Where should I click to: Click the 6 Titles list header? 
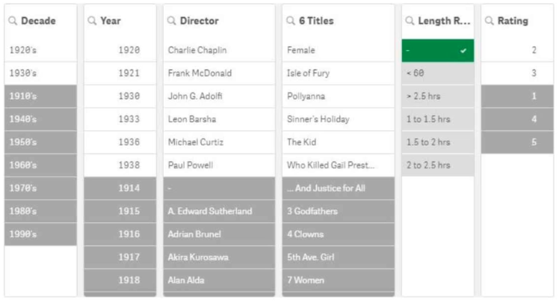tap(338, 21)
